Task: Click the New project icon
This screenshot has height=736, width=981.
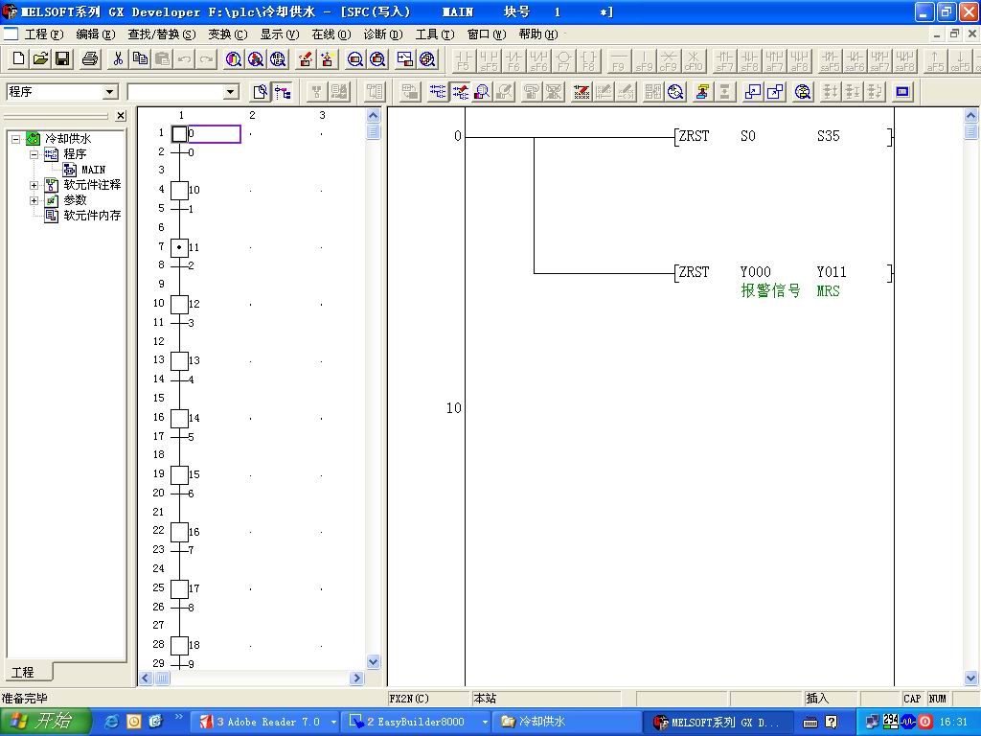Action: pos(18,59)
